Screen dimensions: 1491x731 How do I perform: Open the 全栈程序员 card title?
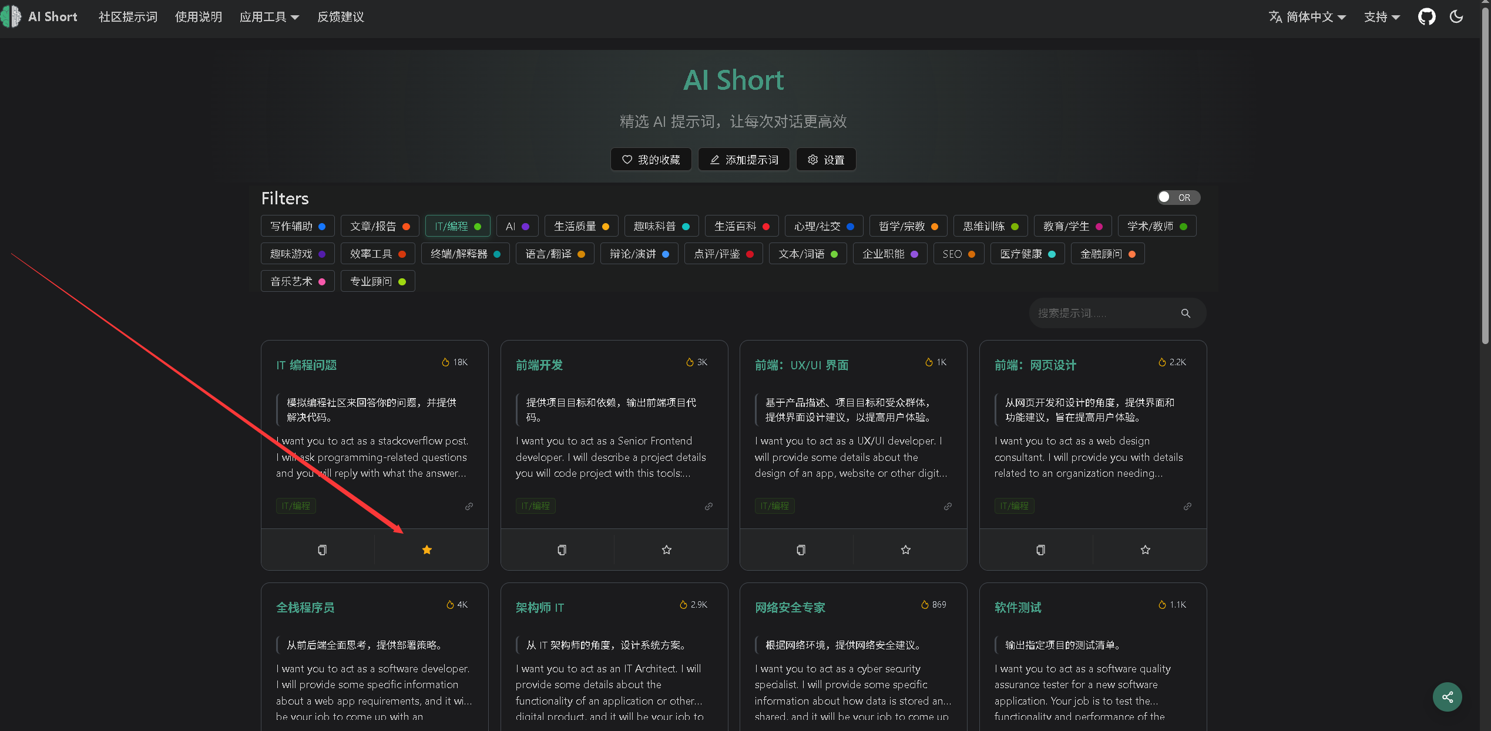pyautogui.click(x=305, y=608)
